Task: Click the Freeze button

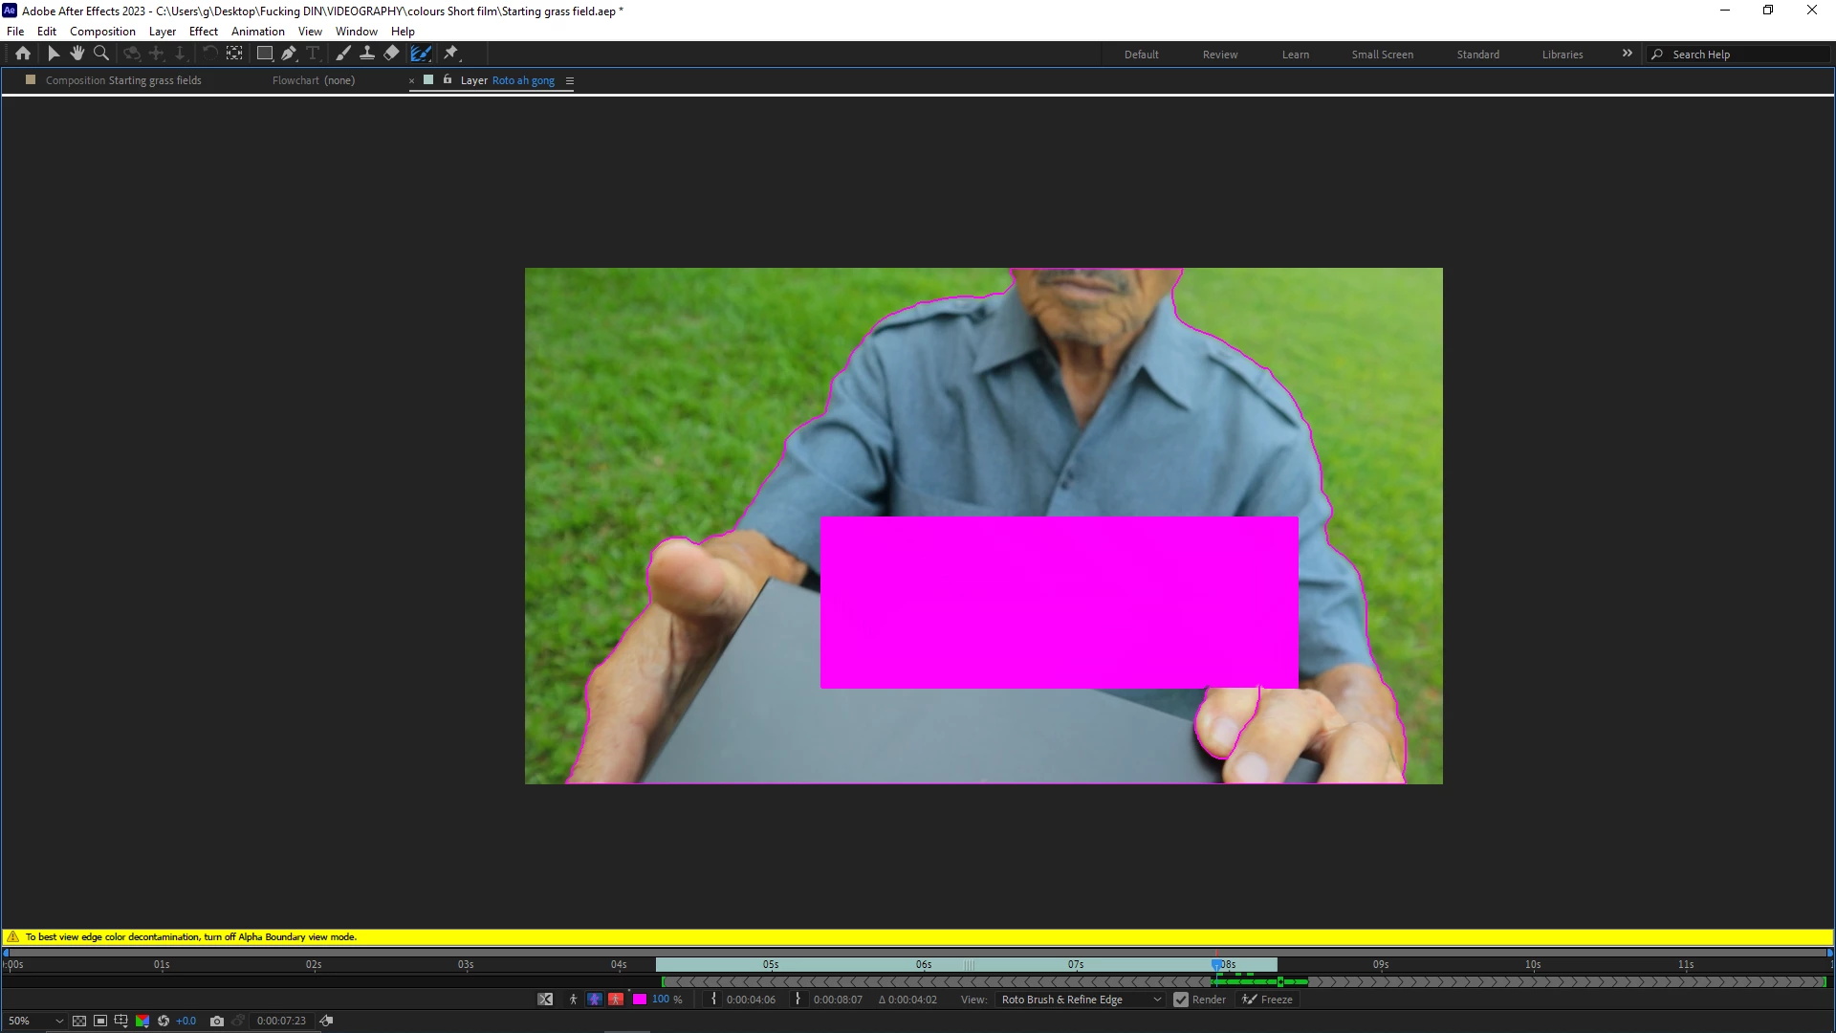Action: tap(1267, 1000)
